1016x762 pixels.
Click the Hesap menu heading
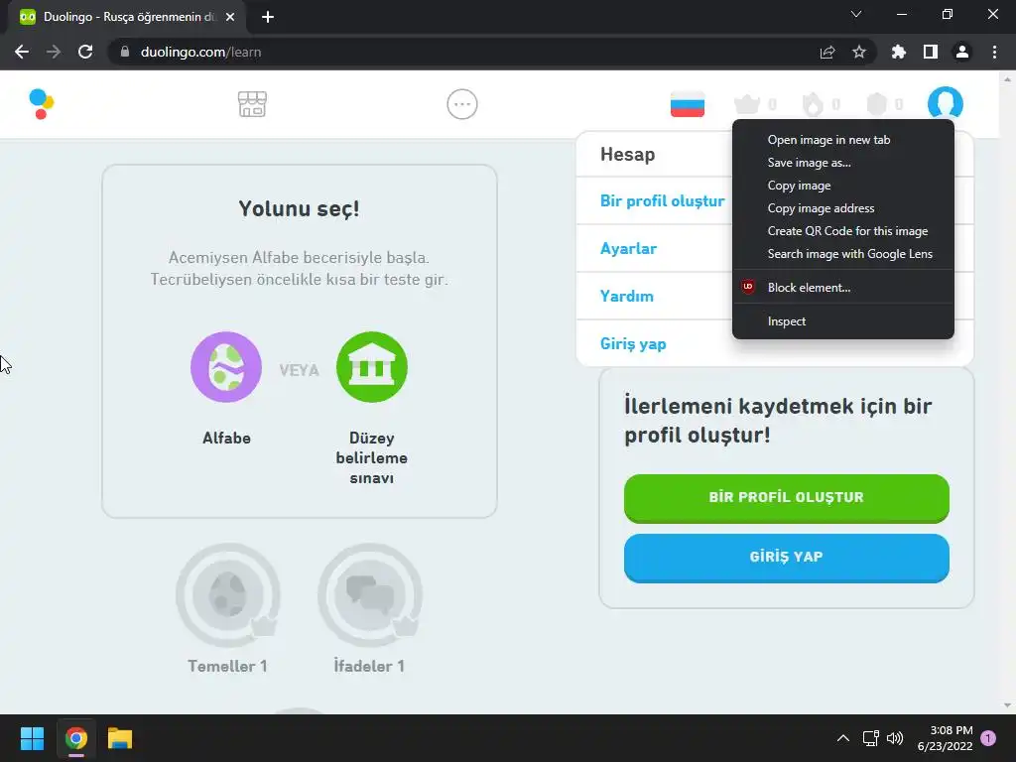(627, 154)
